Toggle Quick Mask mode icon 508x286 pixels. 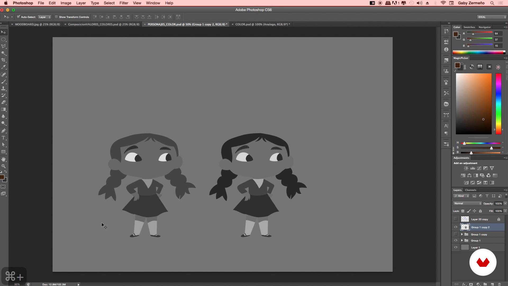3,187
